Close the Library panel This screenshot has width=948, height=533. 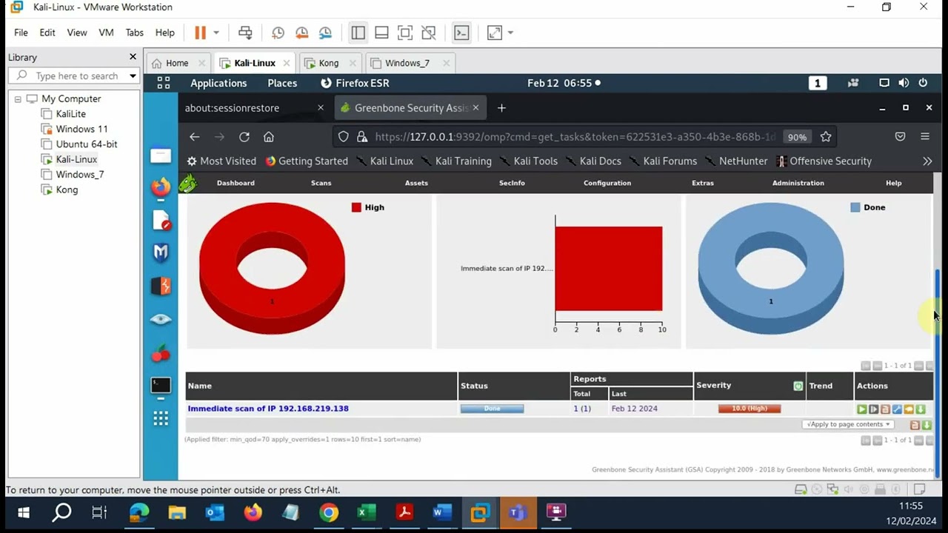coord(133,57)
